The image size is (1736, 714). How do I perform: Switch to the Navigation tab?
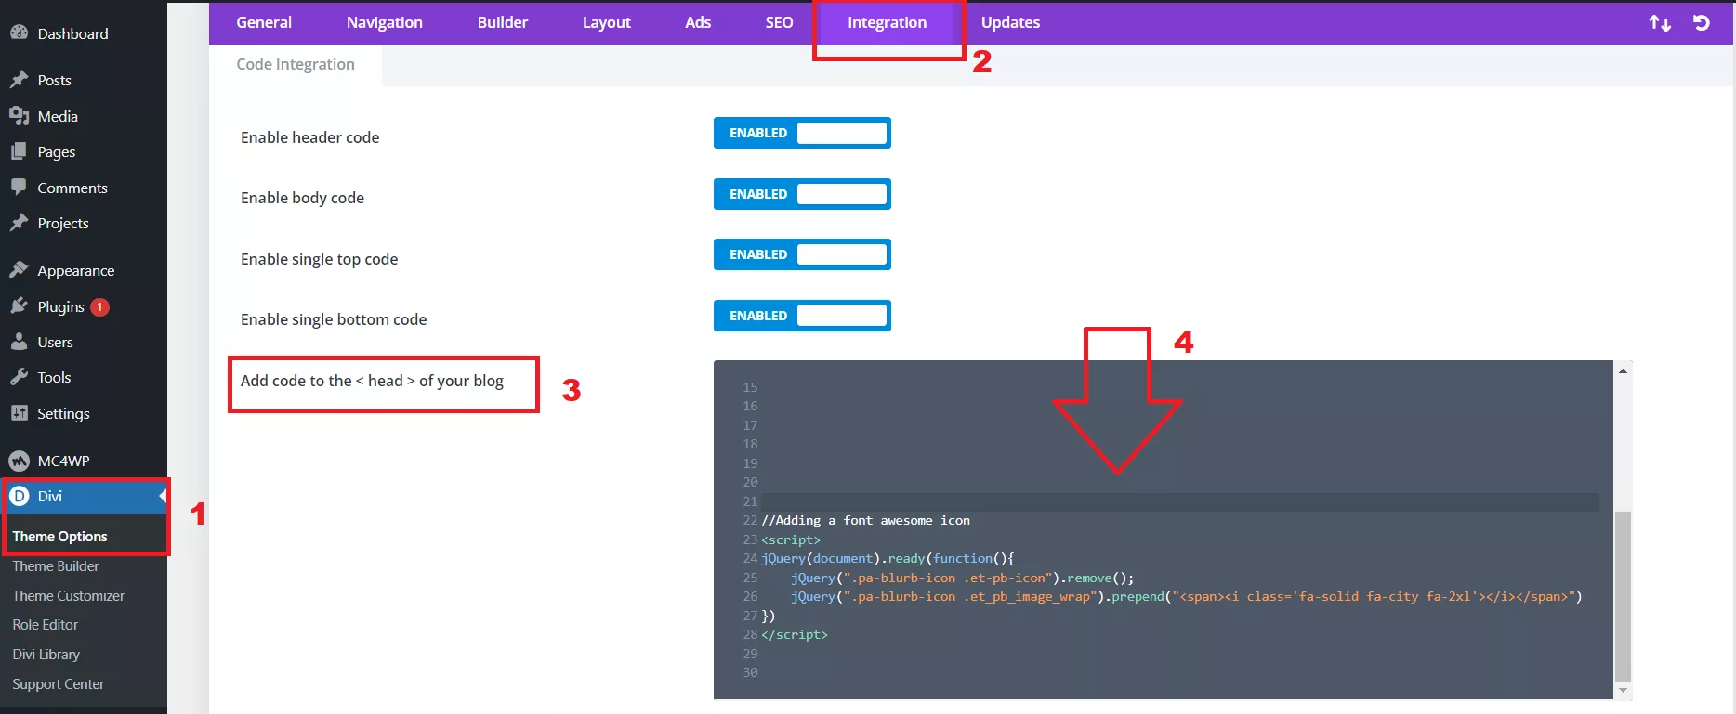pyautogui.click(x=385, y=22)
